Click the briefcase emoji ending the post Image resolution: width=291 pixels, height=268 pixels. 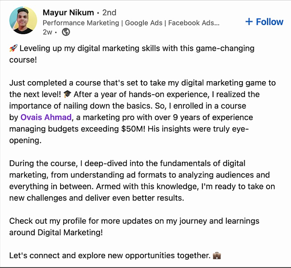(217, 255)
